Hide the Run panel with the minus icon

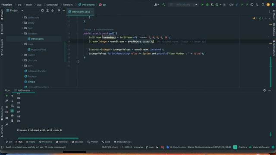coord(270,90)
